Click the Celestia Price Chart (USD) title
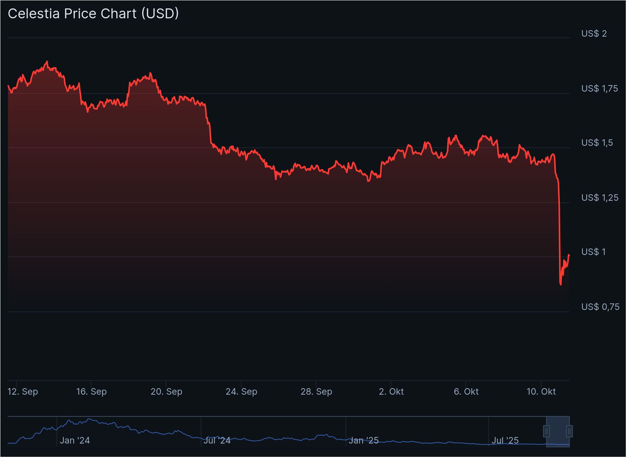Screen dimensions: 627x458 pyautogui.click(x=93, y=14)
